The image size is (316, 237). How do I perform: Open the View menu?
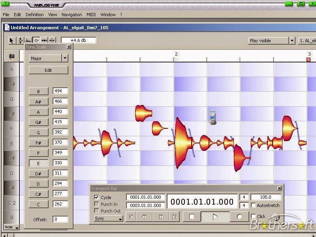coord(53,15)
